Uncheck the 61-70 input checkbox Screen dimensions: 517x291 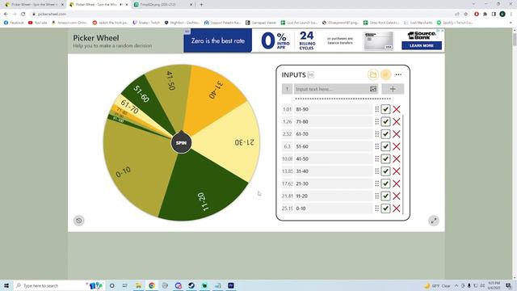click(385, 134)
